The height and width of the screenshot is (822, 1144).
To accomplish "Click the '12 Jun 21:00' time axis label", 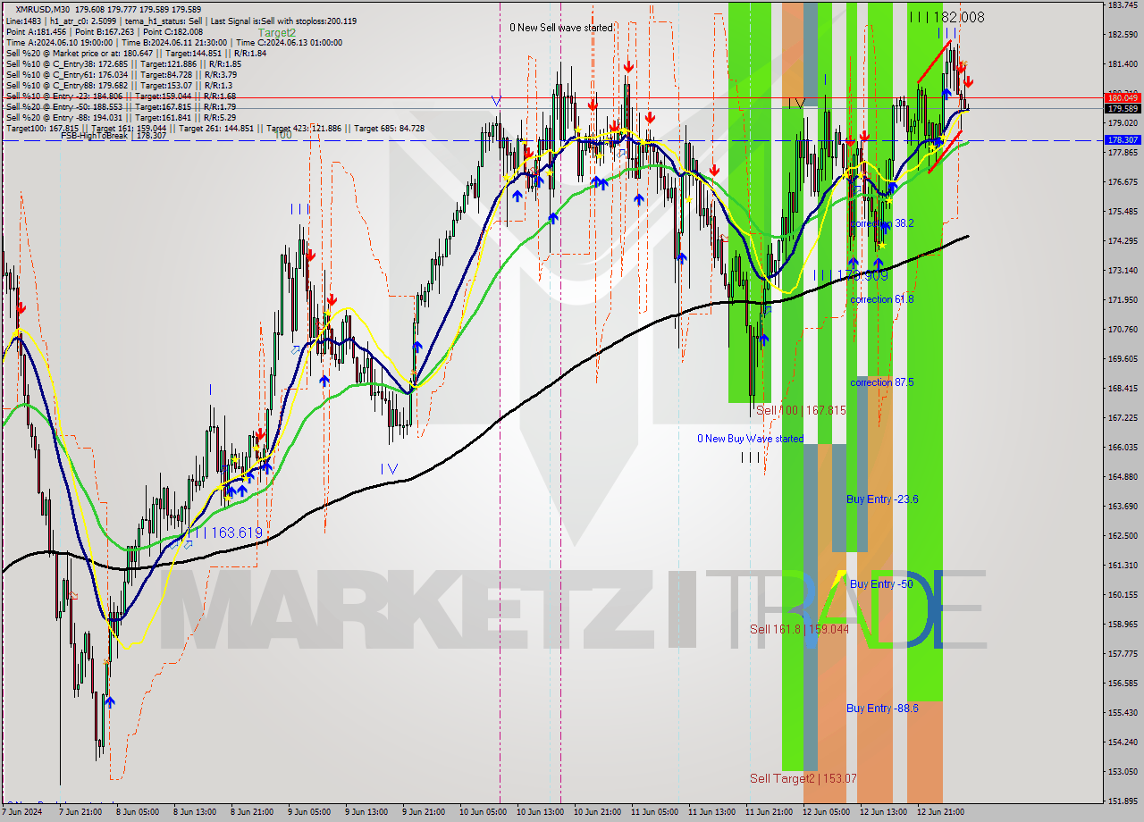I will point(941,812).
